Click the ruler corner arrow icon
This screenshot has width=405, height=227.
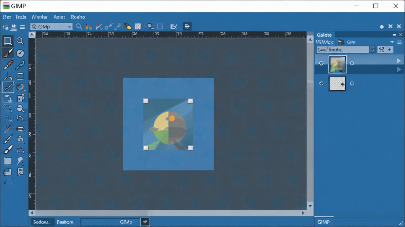[32, 35]
